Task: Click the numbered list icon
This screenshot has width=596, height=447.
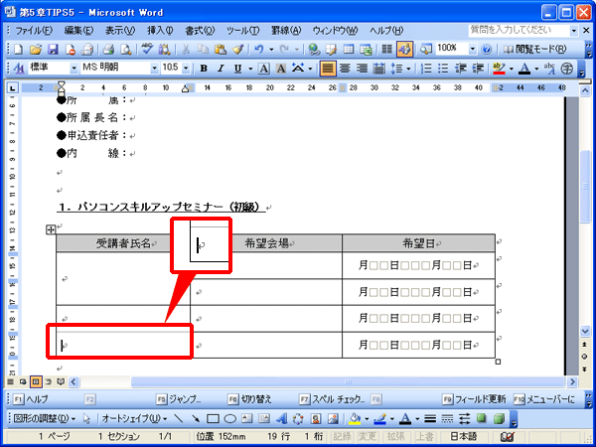Action: 426,69
